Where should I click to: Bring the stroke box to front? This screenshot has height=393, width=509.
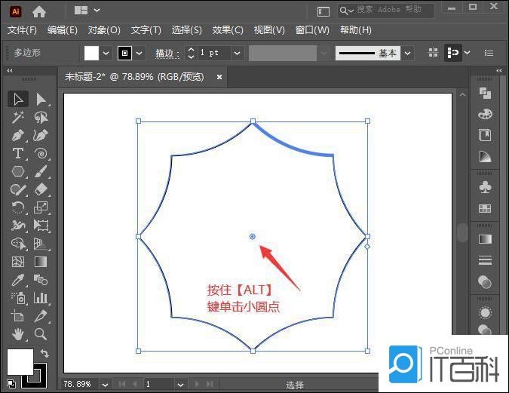point(35,375)
